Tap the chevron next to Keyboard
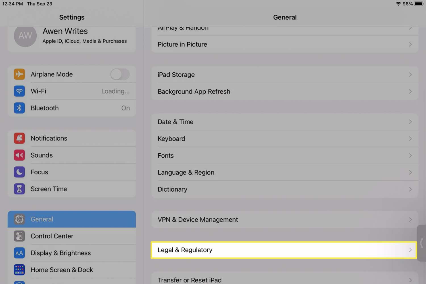Image resolution: width=426 pixels, height=284 pixels. tap(410, 139)
